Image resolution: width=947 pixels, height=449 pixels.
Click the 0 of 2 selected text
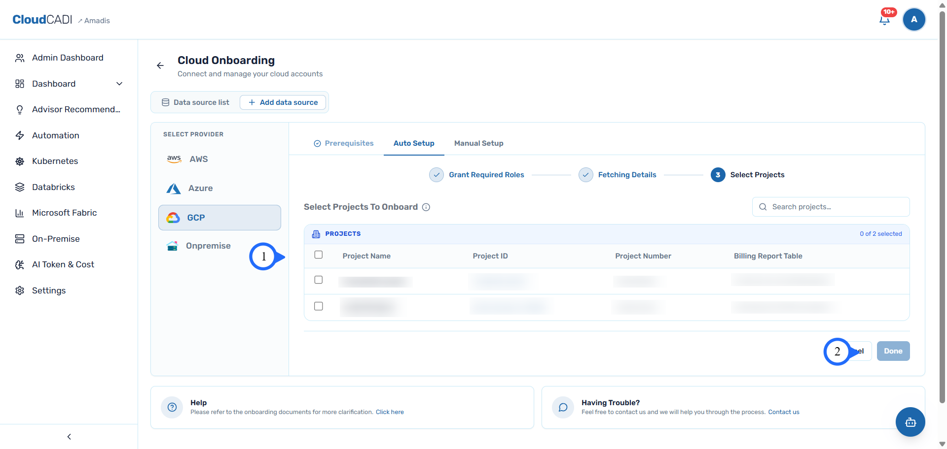click(x=881, y=234)
